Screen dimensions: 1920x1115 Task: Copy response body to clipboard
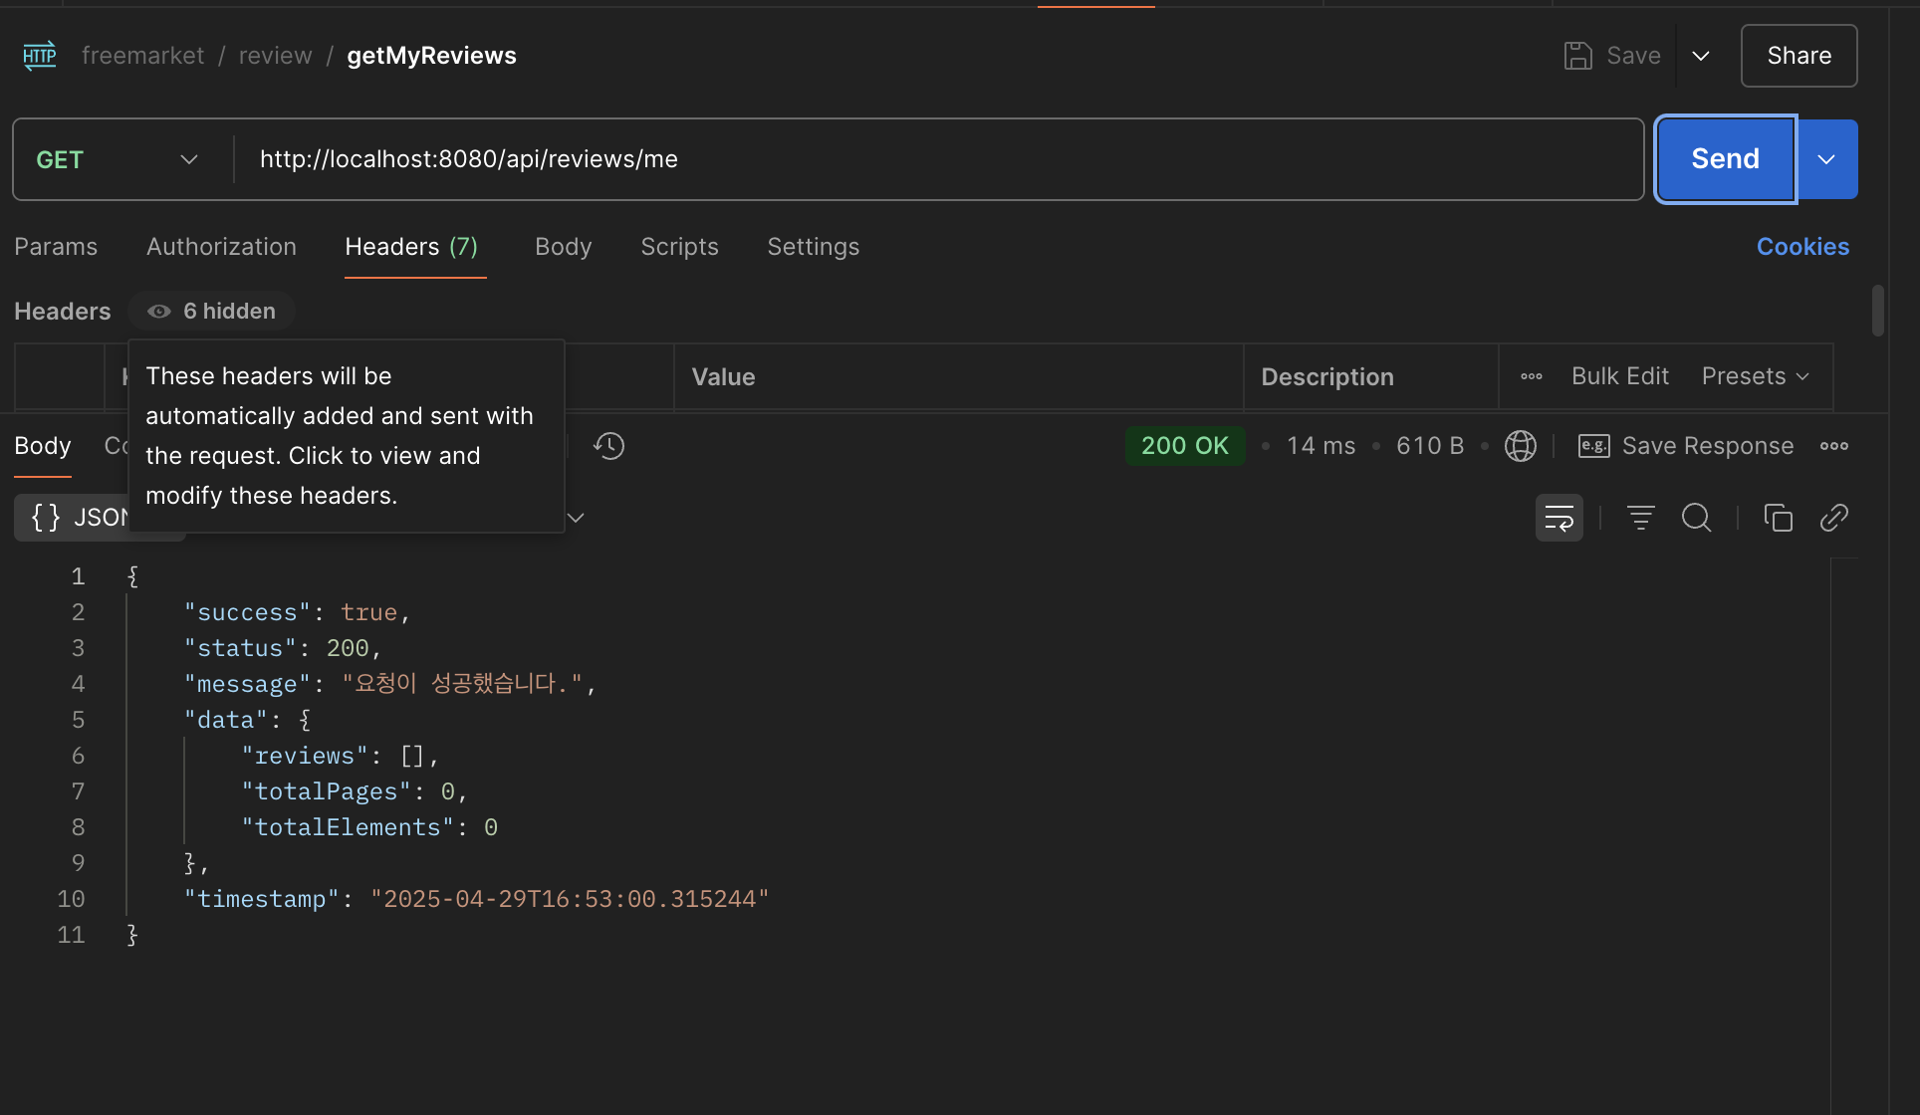pos(1778,518)
